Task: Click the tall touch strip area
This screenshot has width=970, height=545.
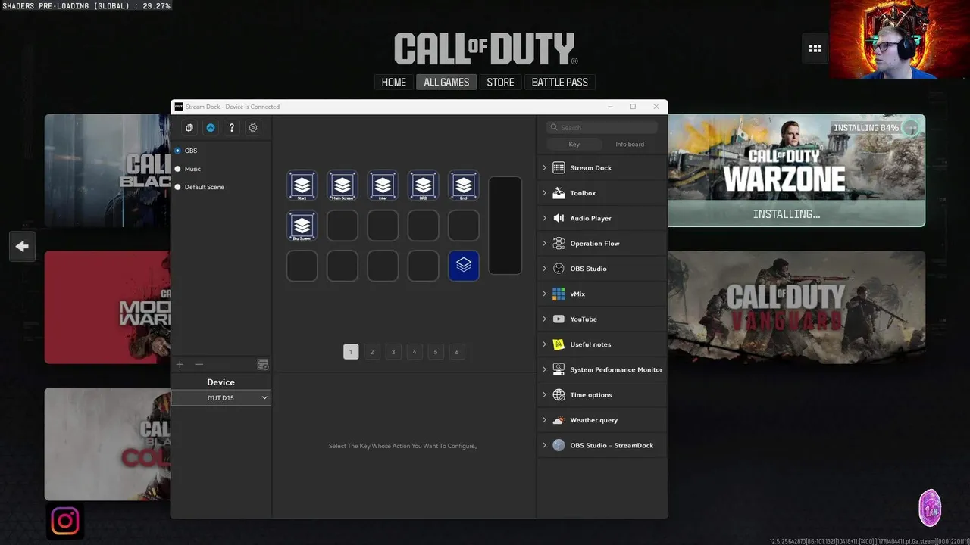Action: coord(505,226)
